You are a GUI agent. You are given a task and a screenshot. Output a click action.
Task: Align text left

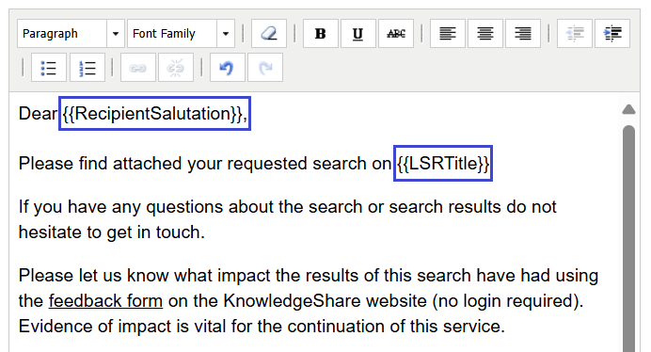[x=448, y=33]
